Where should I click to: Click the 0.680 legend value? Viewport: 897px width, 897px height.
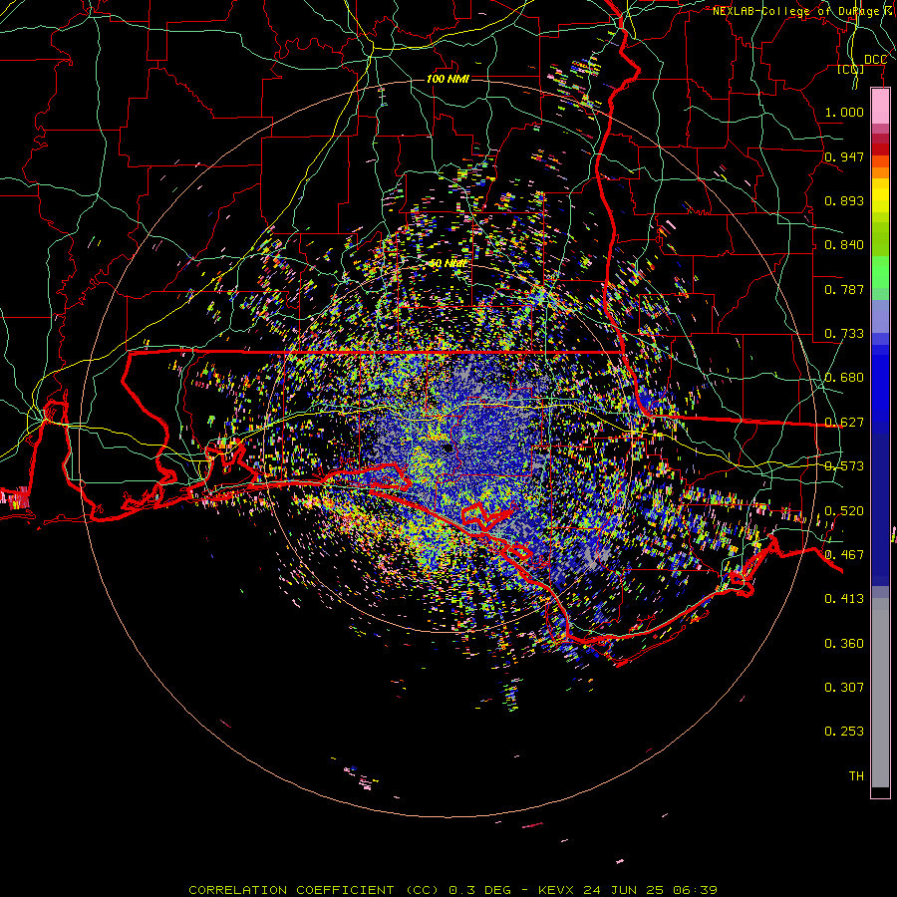[x=844, y=378]
